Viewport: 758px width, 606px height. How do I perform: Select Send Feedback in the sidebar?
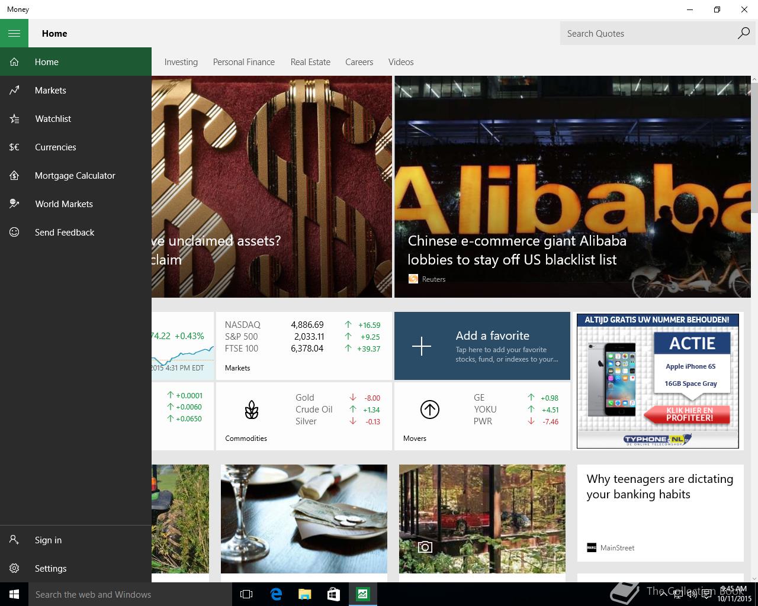[76, 232]
